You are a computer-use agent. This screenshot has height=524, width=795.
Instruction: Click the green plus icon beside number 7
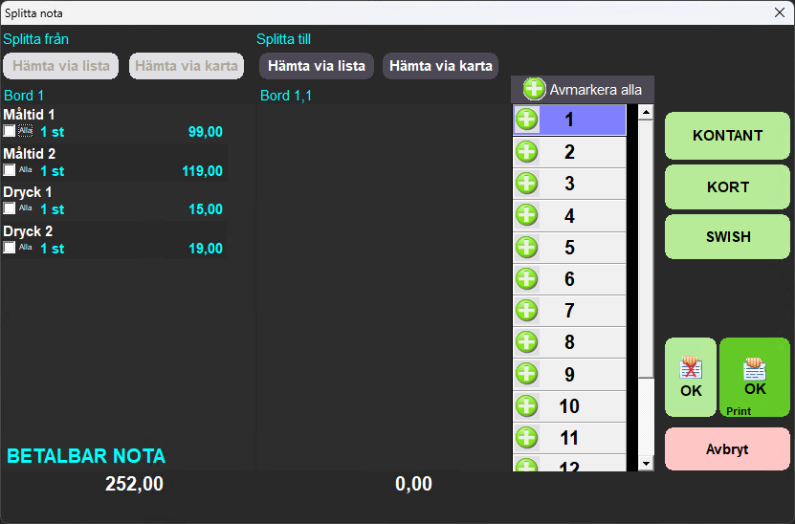point(527,310)
